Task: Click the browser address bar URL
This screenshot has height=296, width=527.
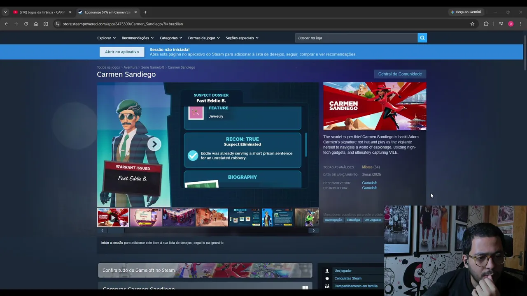Action: (x=123, y=24)
